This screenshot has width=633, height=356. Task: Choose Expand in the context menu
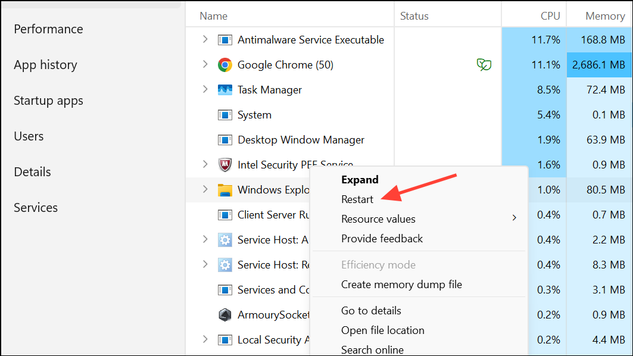360,180
